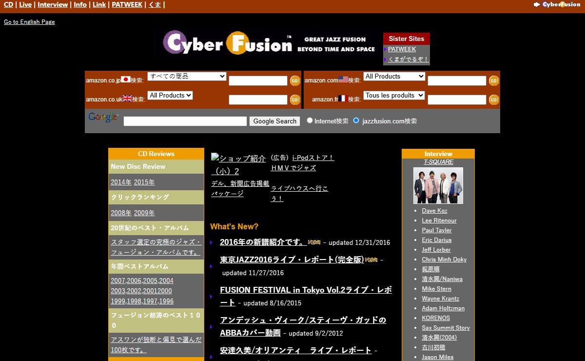Click GO button for amazon.co.uk search
Image resolution: width=585 pixels, height=361 pixels.
point(295,100)
